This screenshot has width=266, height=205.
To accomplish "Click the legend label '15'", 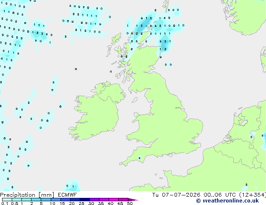I will 62,203.
